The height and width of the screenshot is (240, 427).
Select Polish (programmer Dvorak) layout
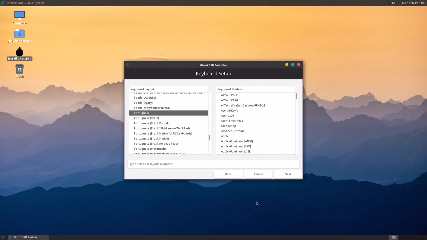point(168,108)
